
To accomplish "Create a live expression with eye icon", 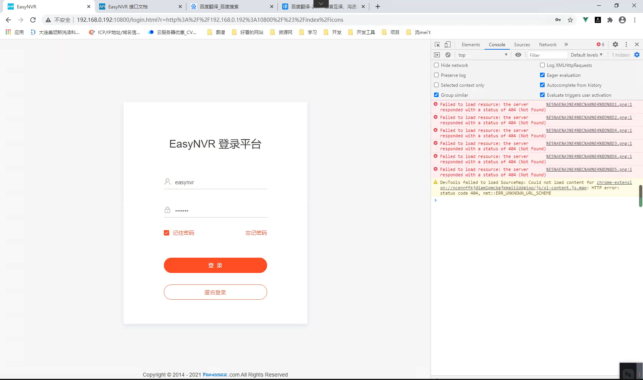I will click(x=518, y=55).
